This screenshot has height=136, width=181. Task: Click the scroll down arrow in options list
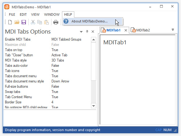click(93, 106)
